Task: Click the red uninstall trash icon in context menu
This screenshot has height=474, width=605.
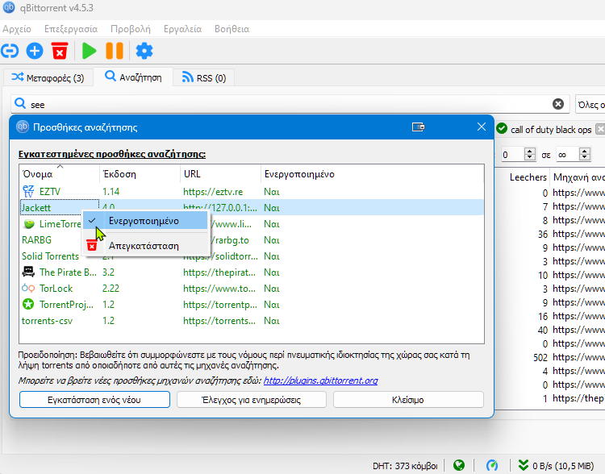Action: 92,245
